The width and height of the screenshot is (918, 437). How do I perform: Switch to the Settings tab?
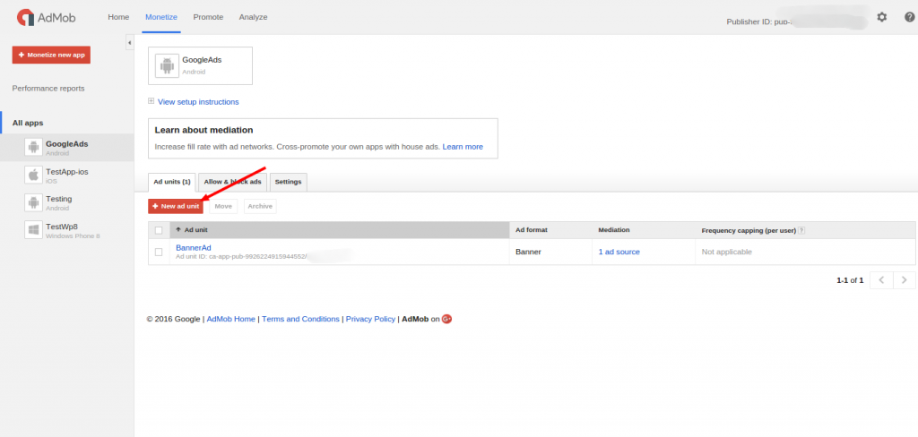click(288, 182)
